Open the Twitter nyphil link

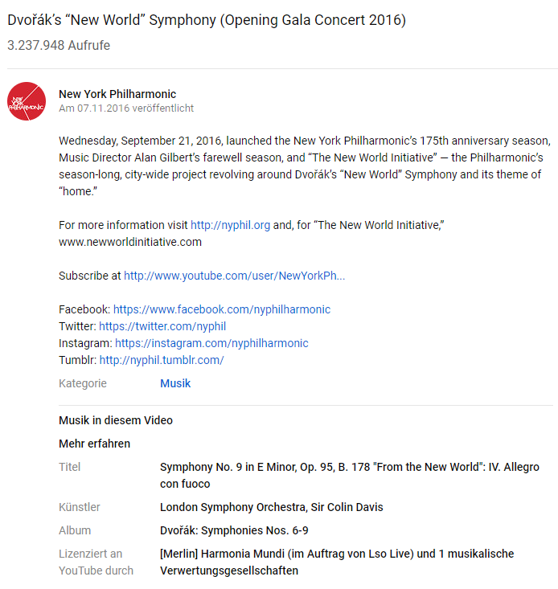[162, 326]
